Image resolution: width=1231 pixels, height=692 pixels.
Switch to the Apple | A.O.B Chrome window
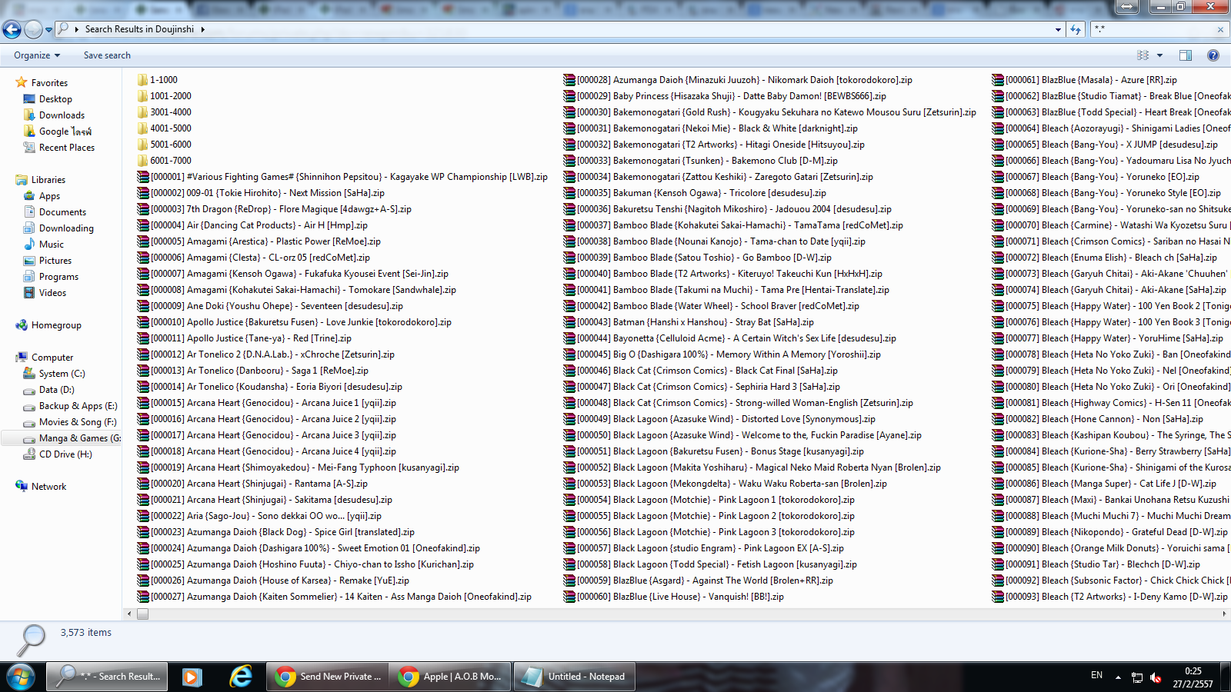[x=451, y=677]
